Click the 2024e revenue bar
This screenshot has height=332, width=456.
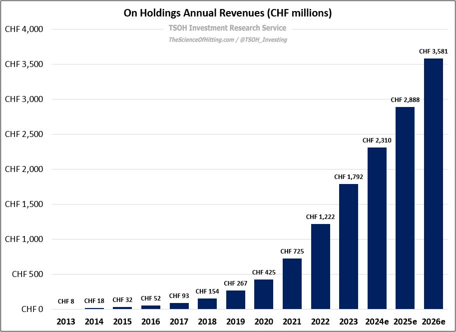coord(377,228)
